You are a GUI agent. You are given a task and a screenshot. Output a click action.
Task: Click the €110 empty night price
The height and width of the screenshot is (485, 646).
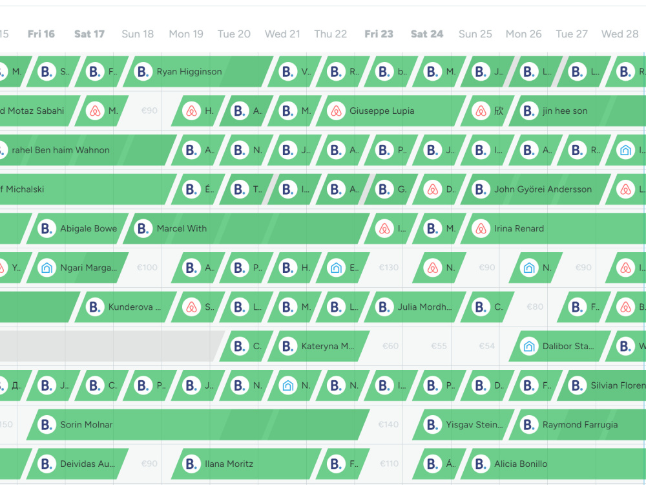pos(389,464)
